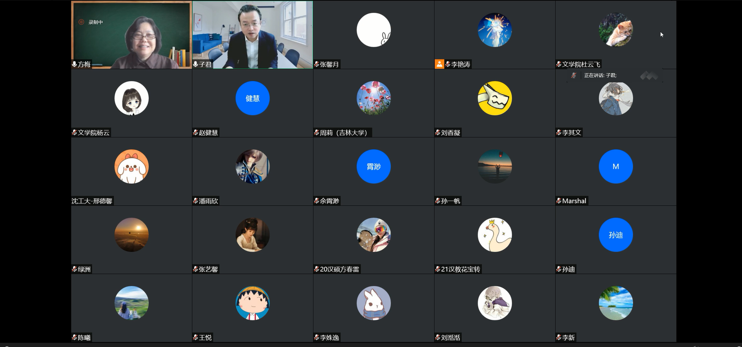Click the recording indicator icon on 方梅's video

click(x=81, y=22)
